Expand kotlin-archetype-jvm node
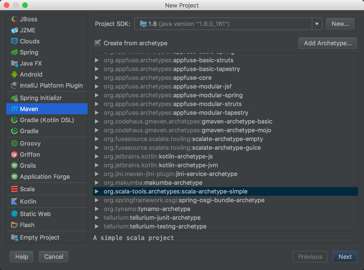The width and height of the screenshot is (364, 270). click(x=97, y=165)
